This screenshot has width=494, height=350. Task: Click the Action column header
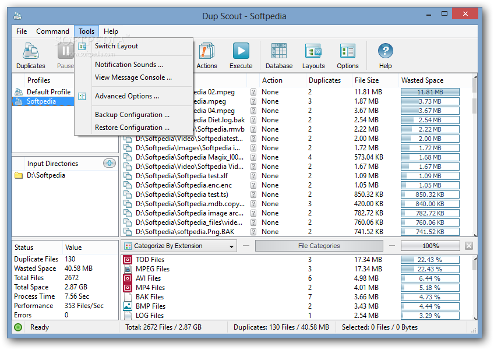(283, 80)
